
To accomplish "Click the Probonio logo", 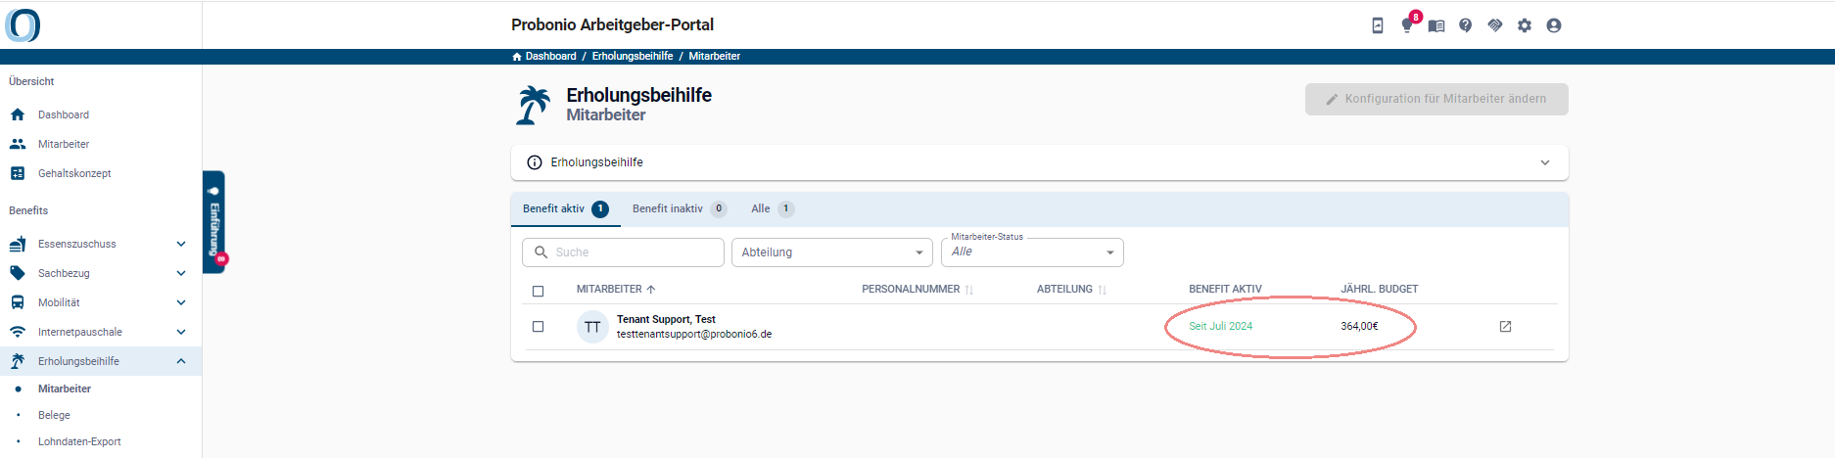I will coord(23,24).
